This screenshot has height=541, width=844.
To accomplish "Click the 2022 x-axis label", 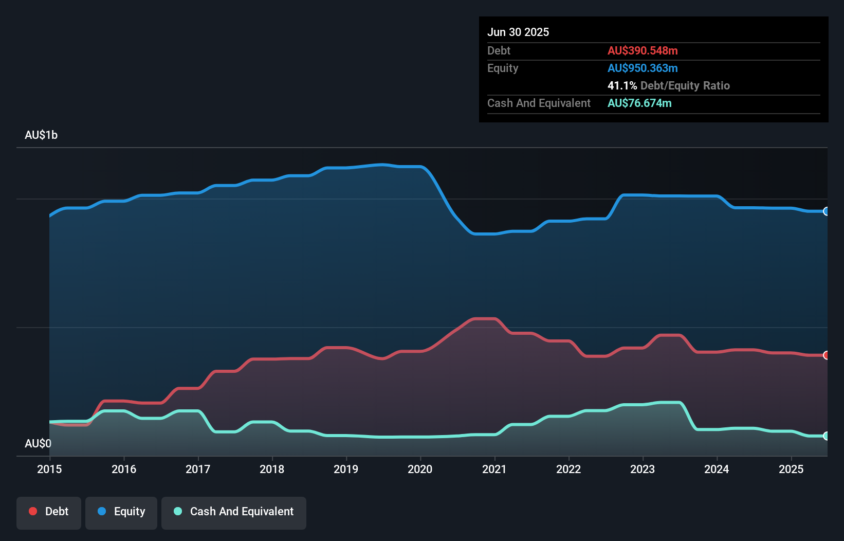I will click(568, 469).
